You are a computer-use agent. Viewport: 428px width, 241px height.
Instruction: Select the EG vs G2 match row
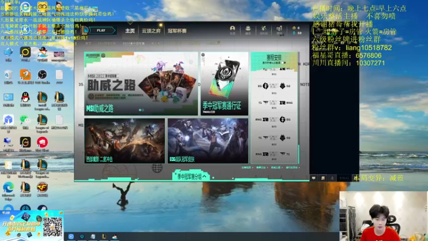coord(274,86)
